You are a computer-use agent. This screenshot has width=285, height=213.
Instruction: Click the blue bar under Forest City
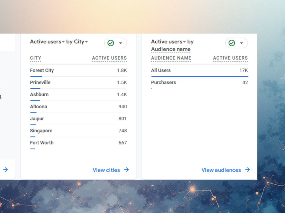[36, 76]
